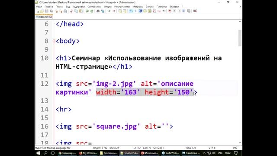Close the index.html tab with its X
Image resolution: width=277 pixels, height=156 pixels.
click(x=51, y=17)
